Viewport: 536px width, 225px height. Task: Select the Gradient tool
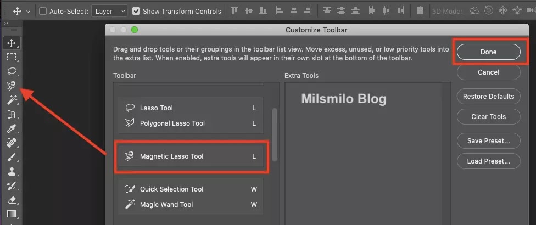12,214
